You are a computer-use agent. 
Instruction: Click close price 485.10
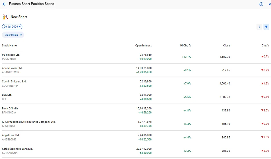pyautogui.click(x=226, y=124)
